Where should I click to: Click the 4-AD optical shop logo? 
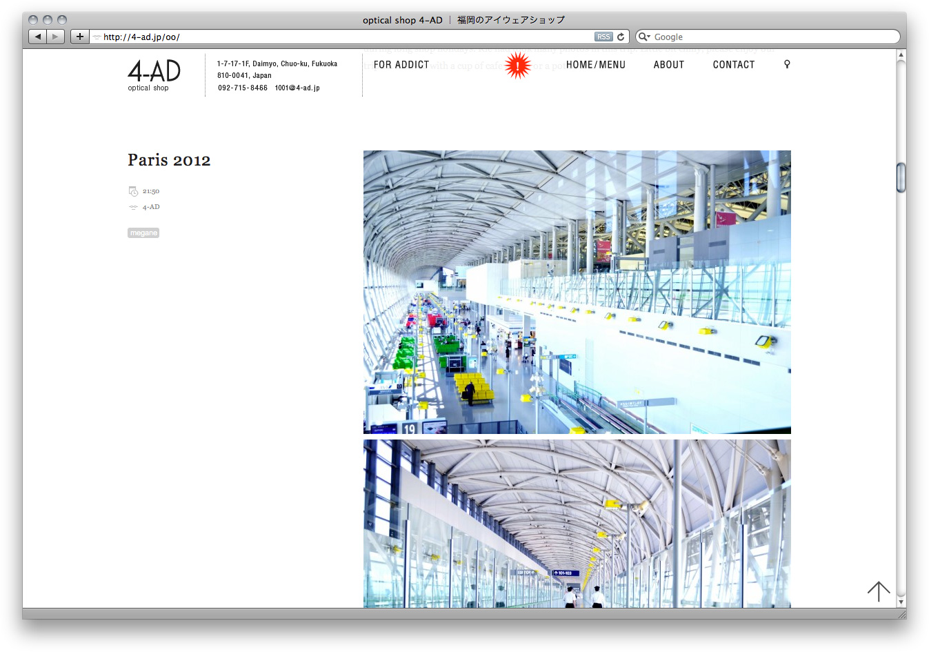[x=154, y=75]
